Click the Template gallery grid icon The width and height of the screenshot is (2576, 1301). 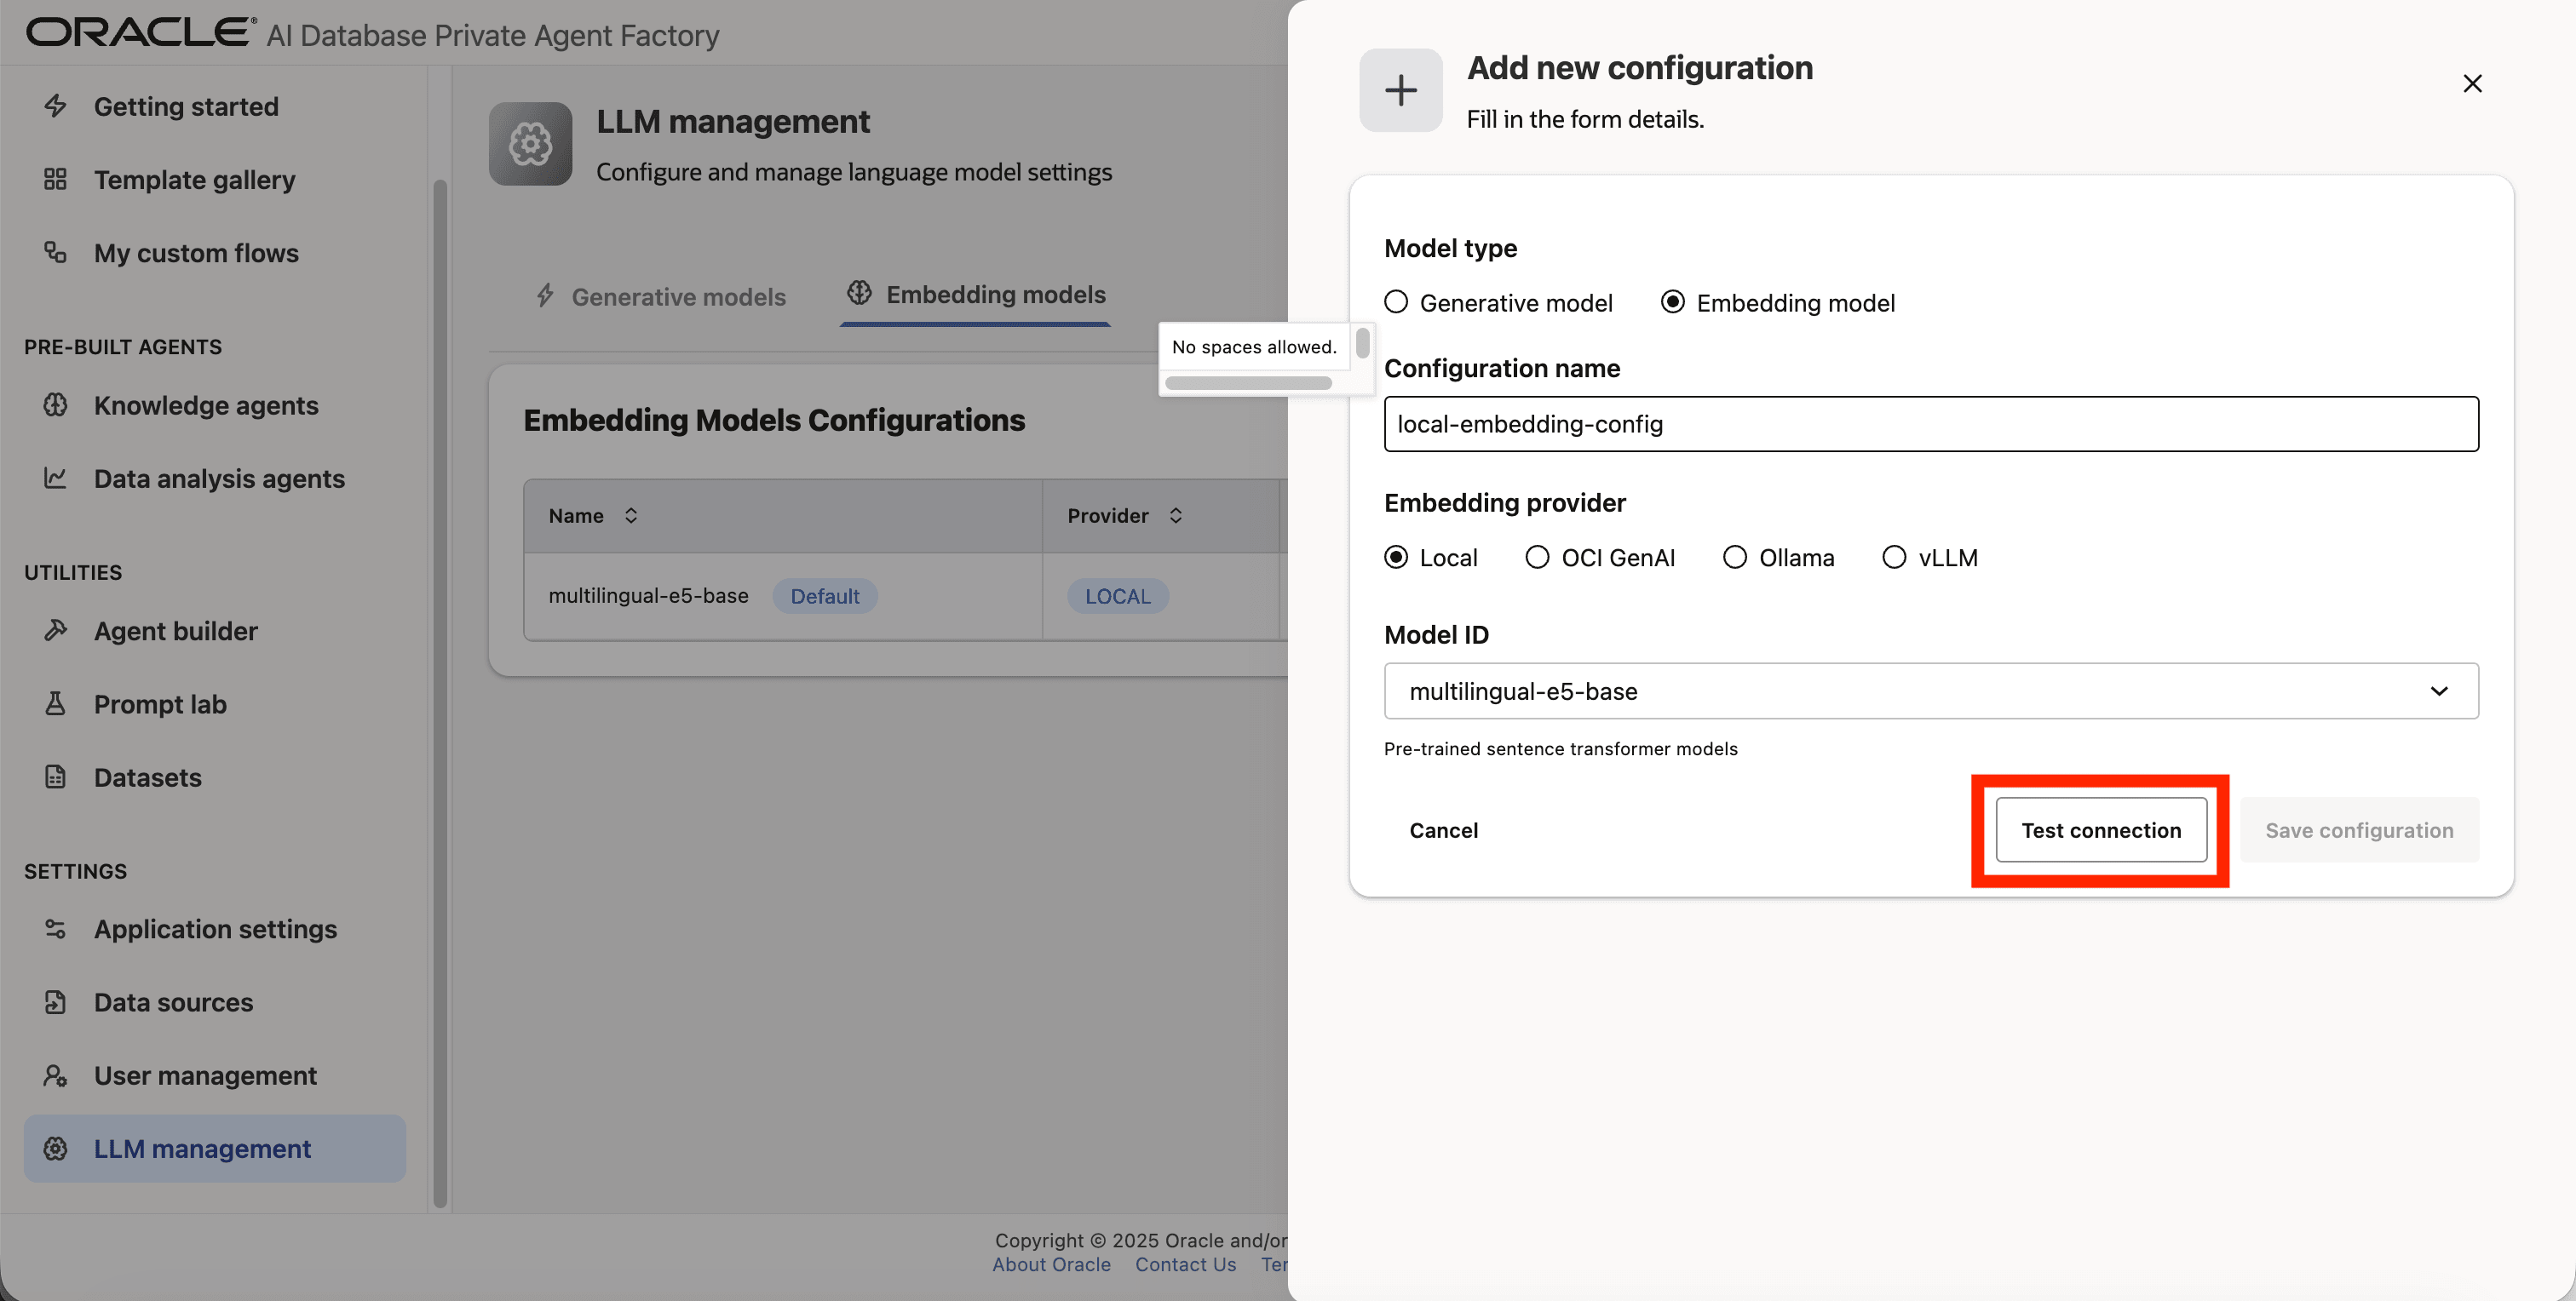point(55,180)
